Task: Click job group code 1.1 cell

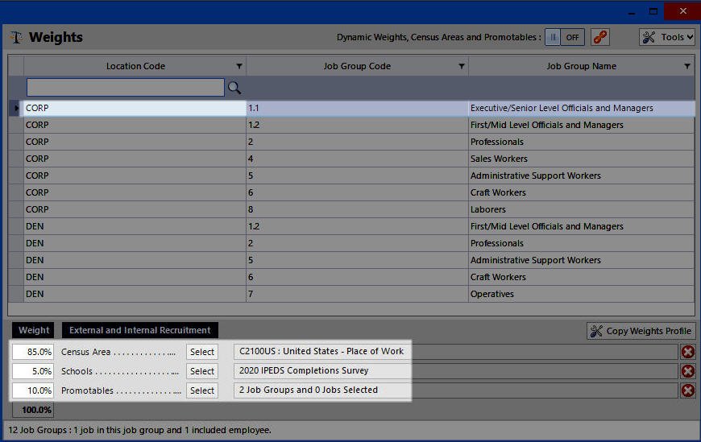Action: [x=357, y=108]
